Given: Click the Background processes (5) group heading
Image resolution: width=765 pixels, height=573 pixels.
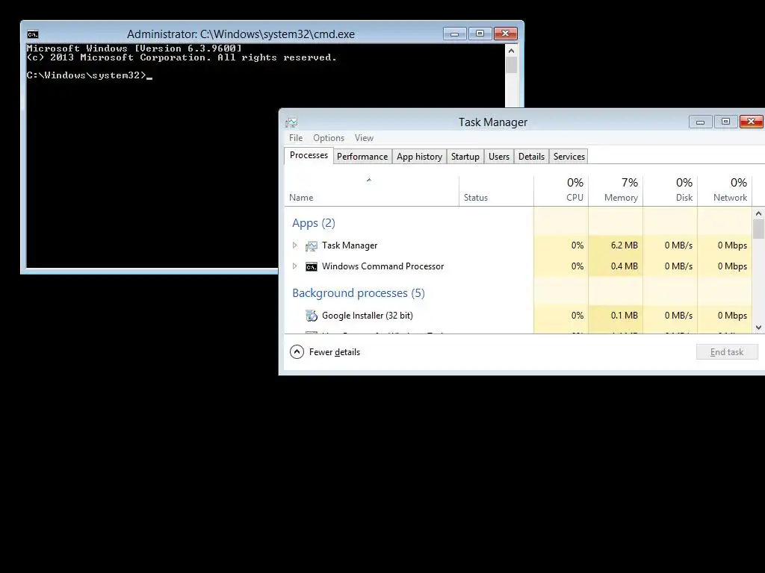Looking at the screenshot, I should coord(359,292).
